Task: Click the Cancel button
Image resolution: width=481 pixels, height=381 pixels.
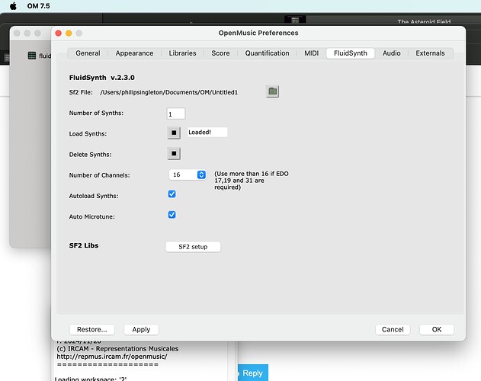Action: pos(393,329)
